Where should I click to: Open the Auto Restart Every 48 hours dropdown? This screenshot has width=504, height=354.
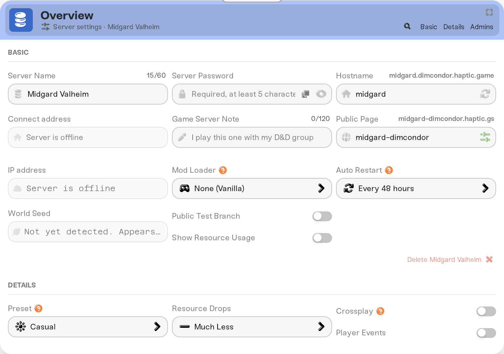pyautogui.click(x=416, y=188)
